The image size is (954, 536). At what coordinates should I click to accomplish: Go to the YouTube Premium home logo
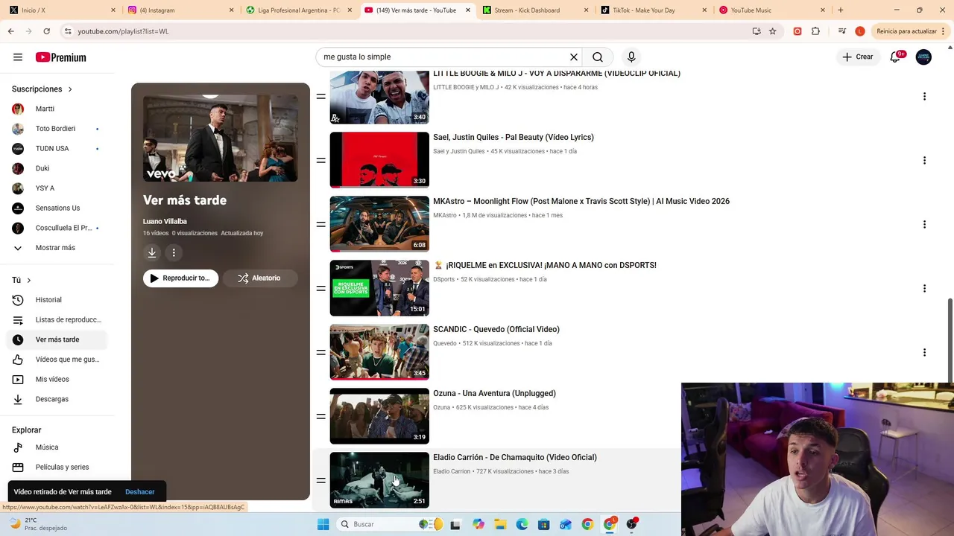(60, 57)
